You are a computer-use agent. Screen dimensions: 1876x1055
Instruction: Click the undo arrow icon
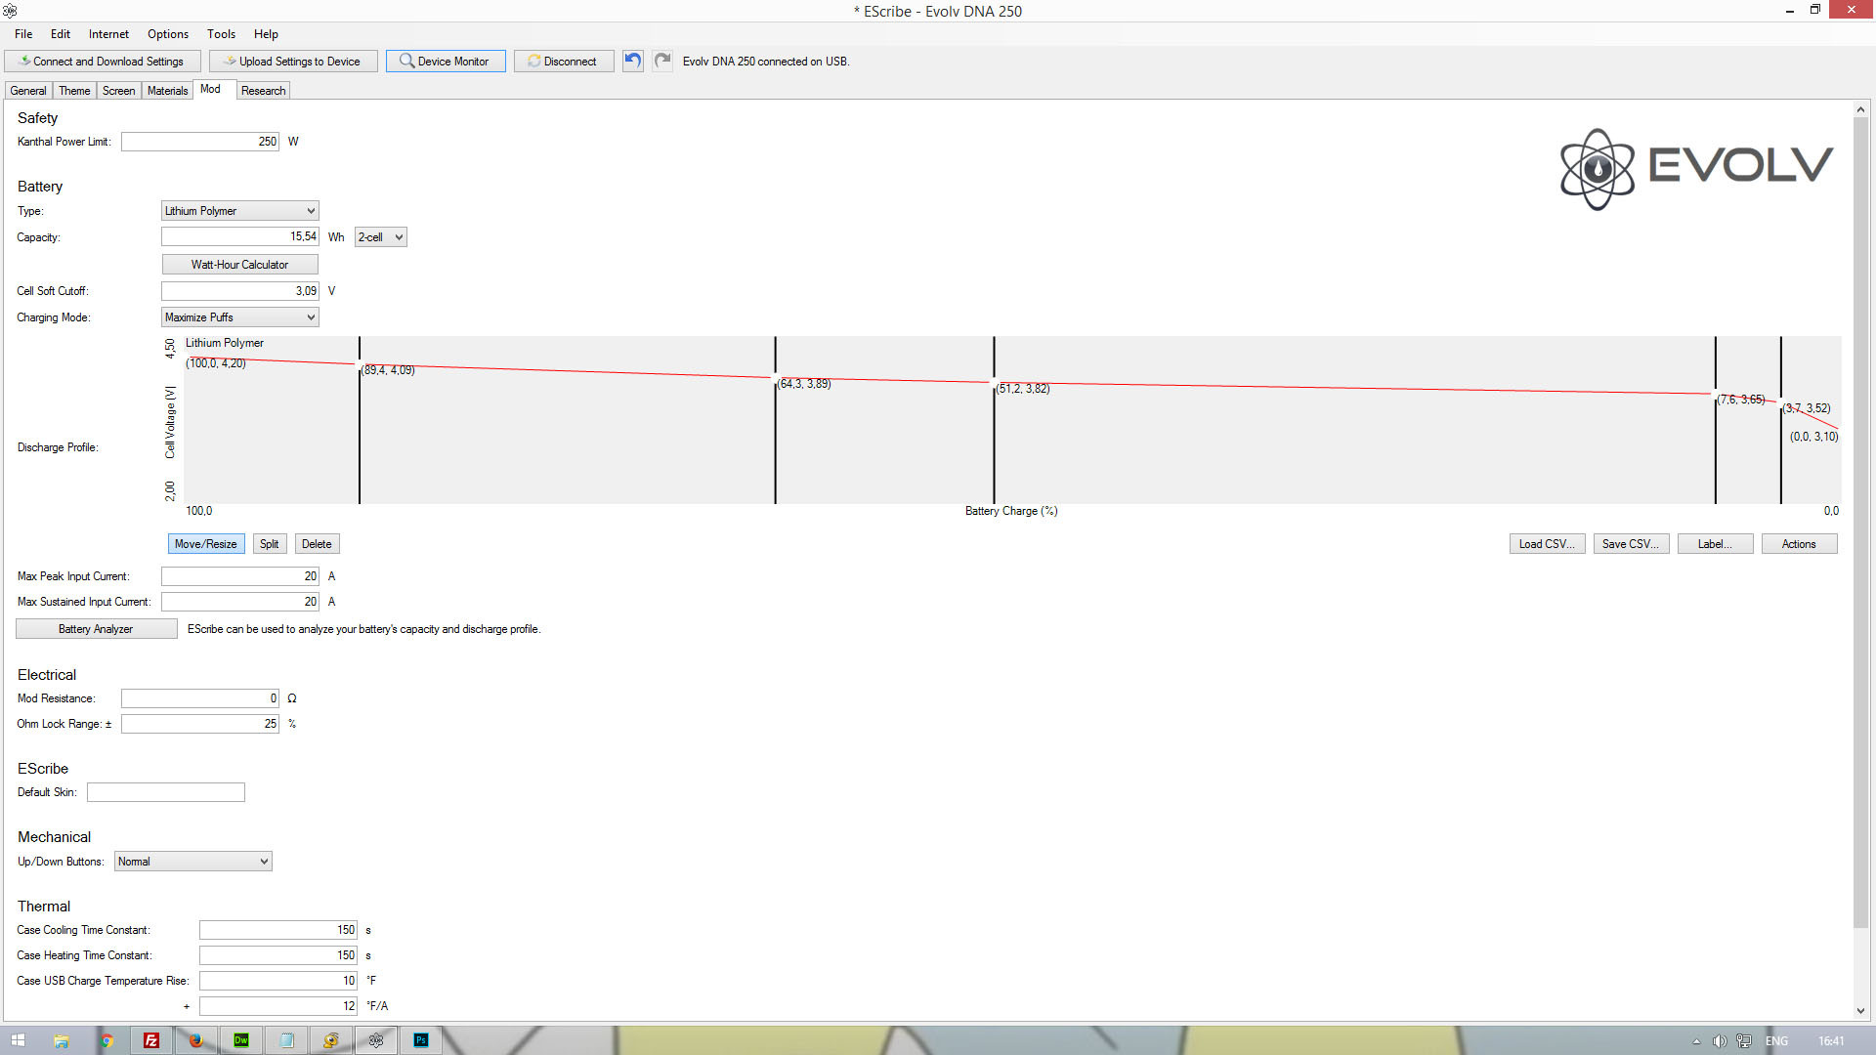[633, 61]
